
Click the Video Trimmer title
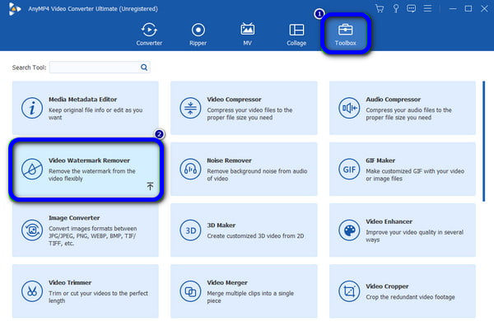coord(70,282)
